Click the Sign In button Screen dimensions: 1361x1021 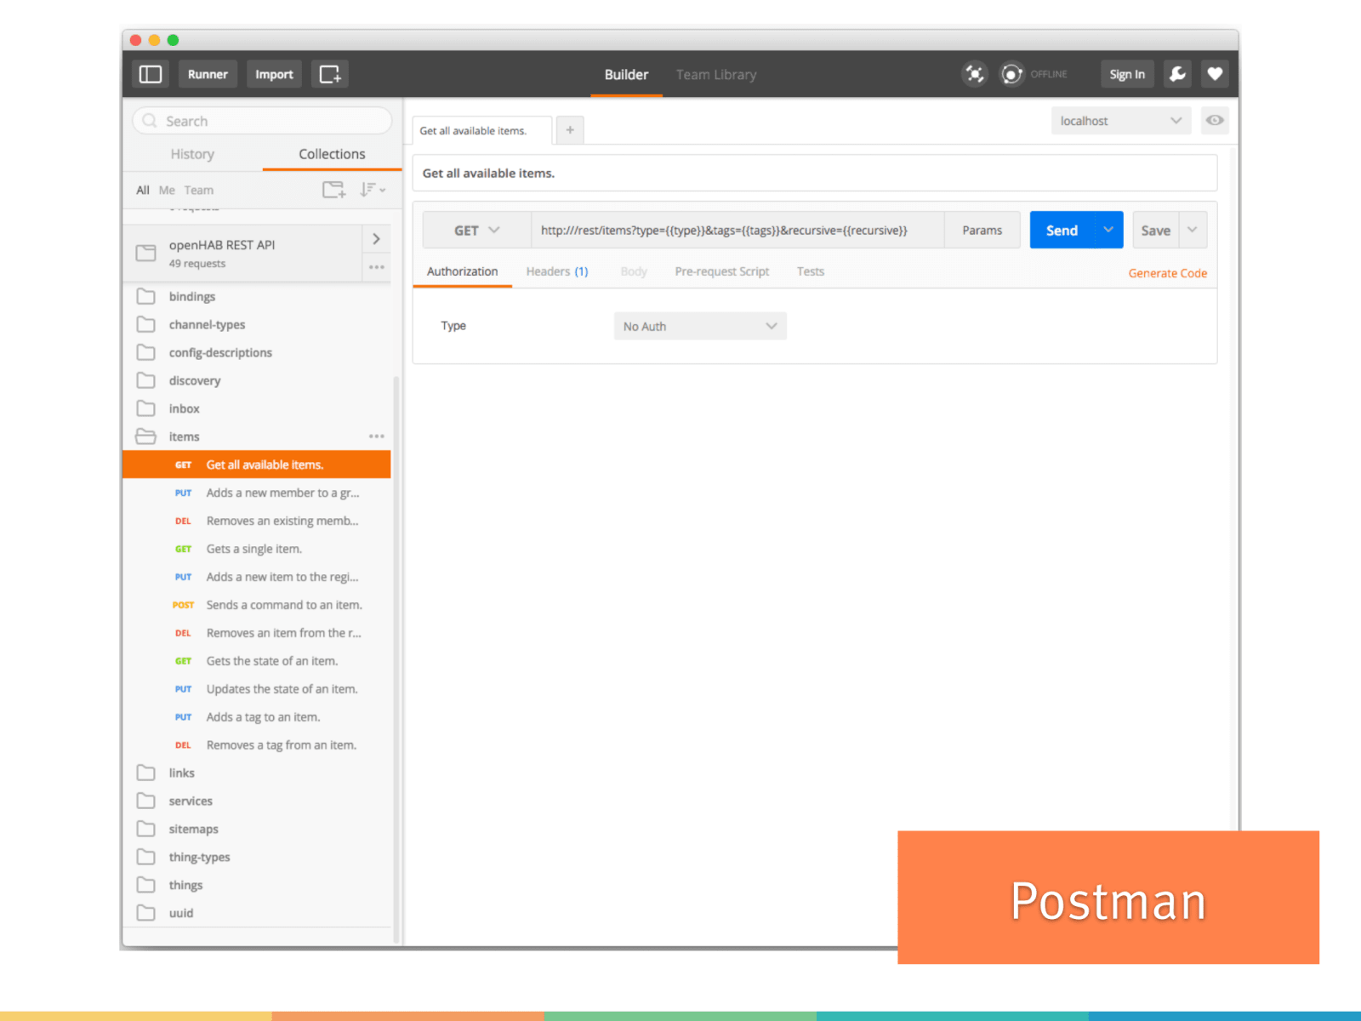point(1127,74)
